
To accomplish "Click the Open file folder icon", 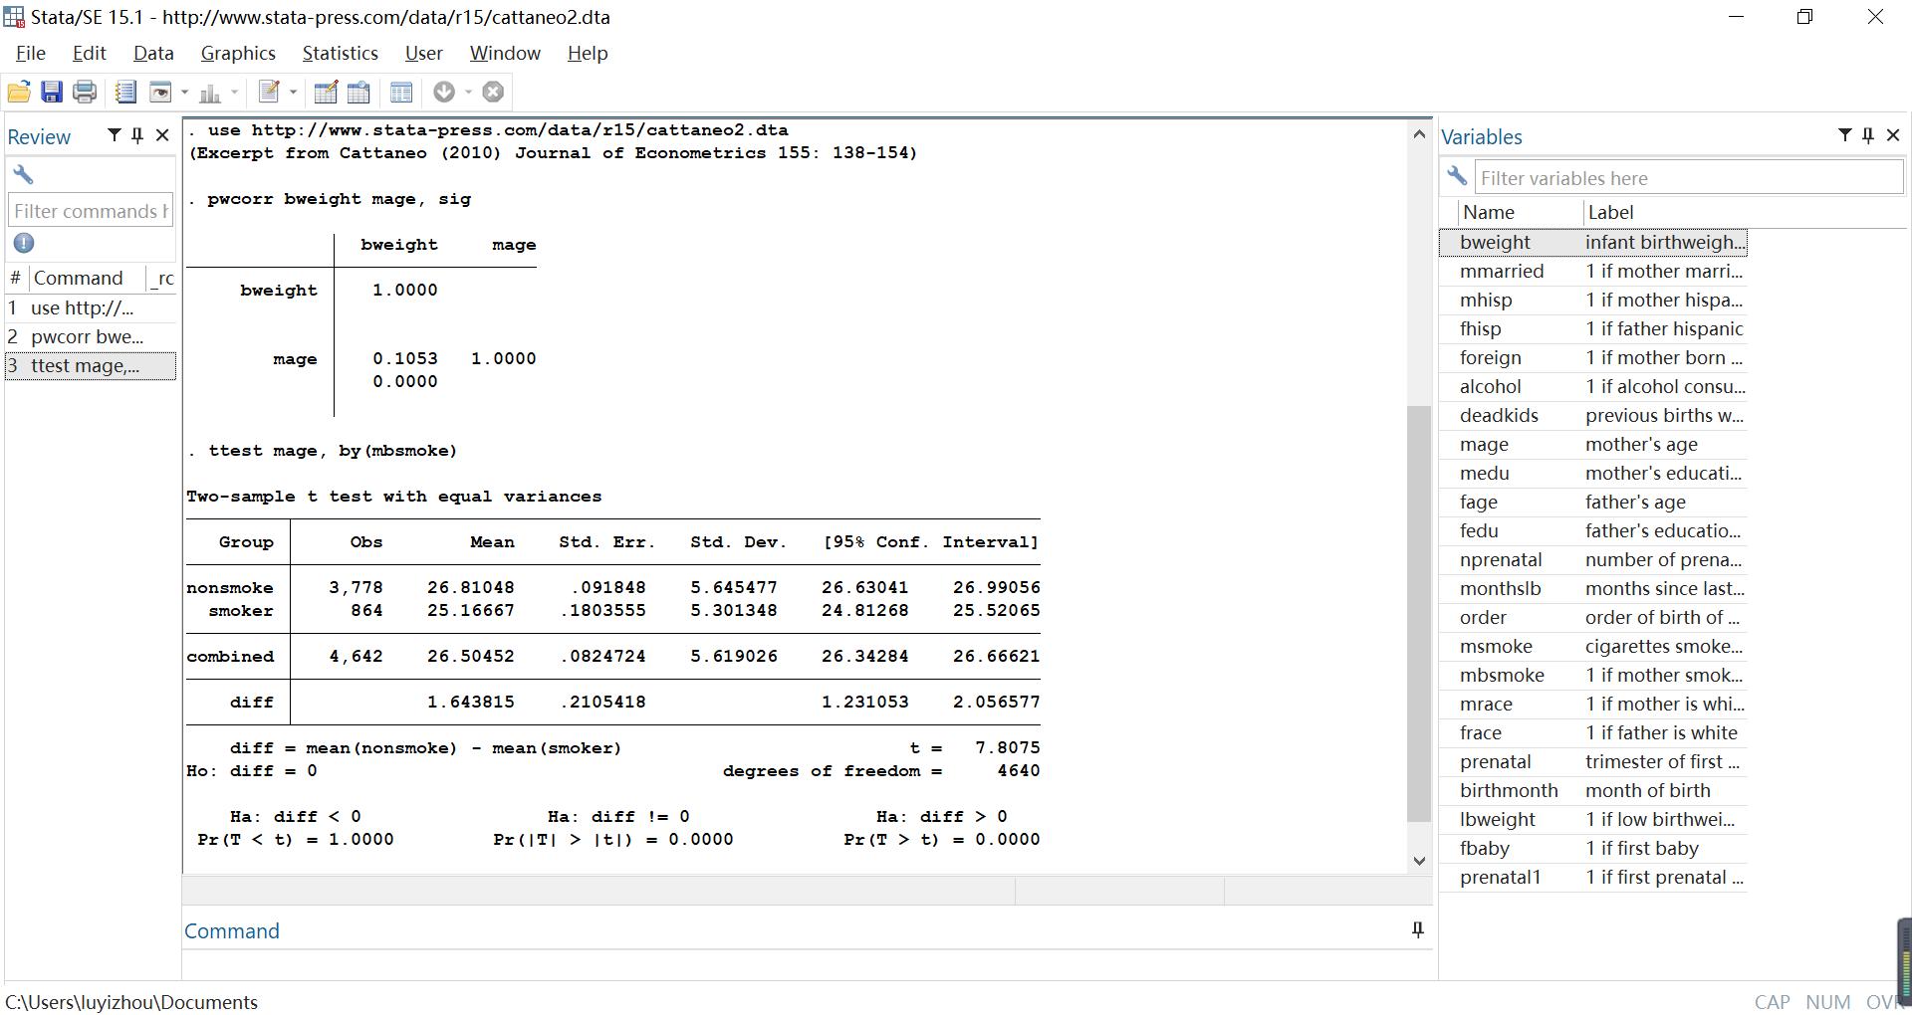I will pyautogui.click(x=19, y=93).
